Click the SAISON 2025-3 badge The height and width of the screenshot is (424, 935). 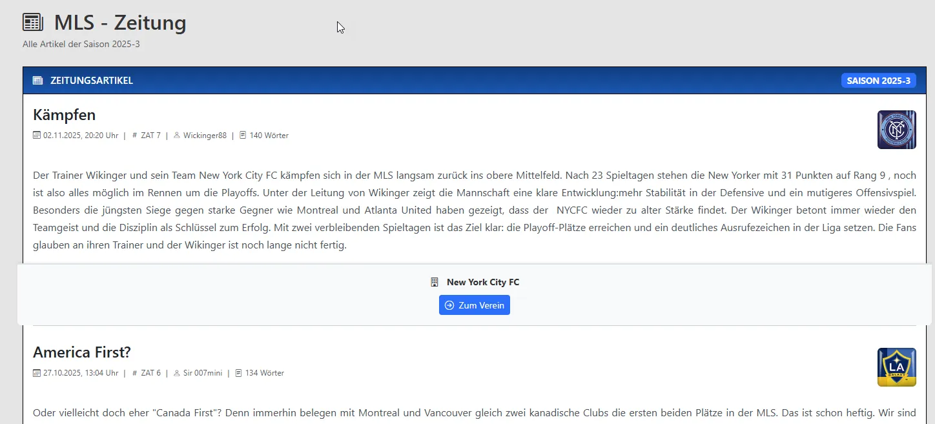(x=878, y=81)
